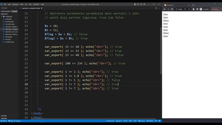Viewport: 222px width, 125px height.
Task: Open array.php in the explorer
Action: (8, 19)
